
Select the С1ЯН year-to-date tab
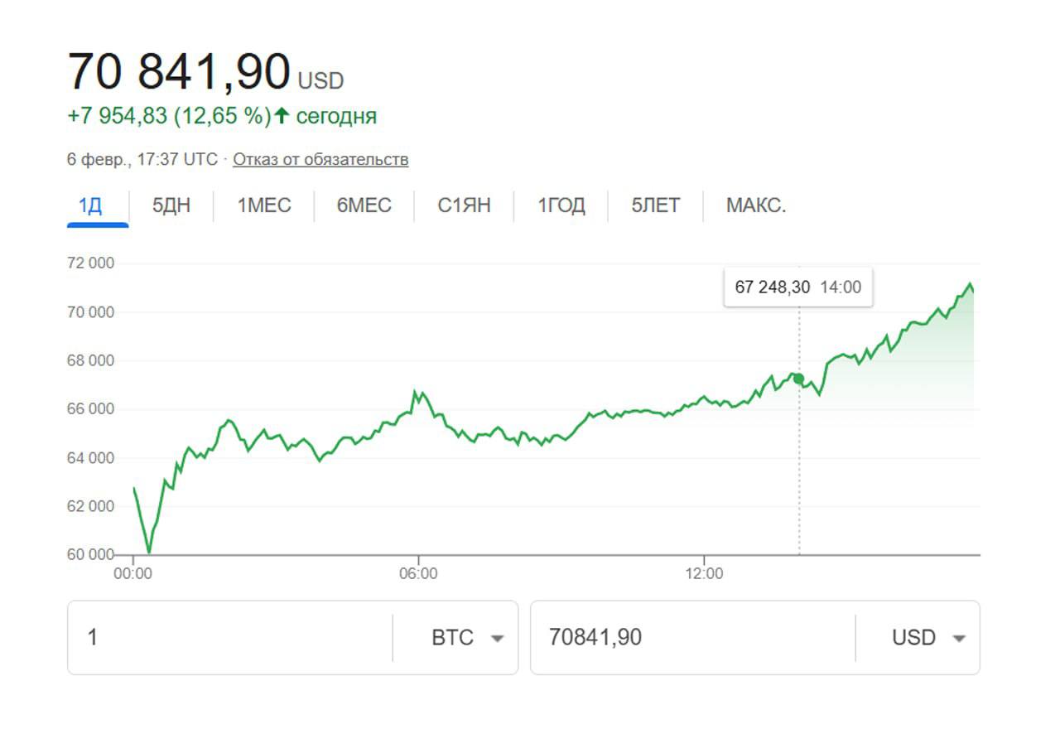pos(464,205)
